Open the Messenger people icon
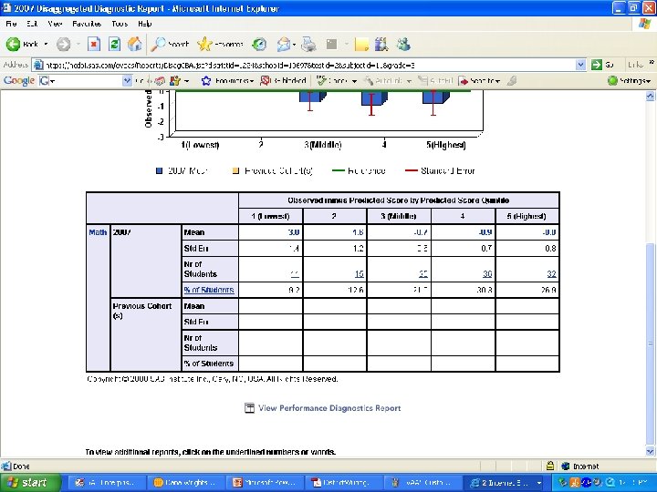The height and width of the screenshot is (492, 657). 403,44
